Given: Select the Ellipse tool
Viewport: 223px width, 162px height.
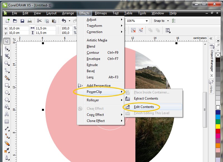Looking at the screenshot, I should point(7,92).
